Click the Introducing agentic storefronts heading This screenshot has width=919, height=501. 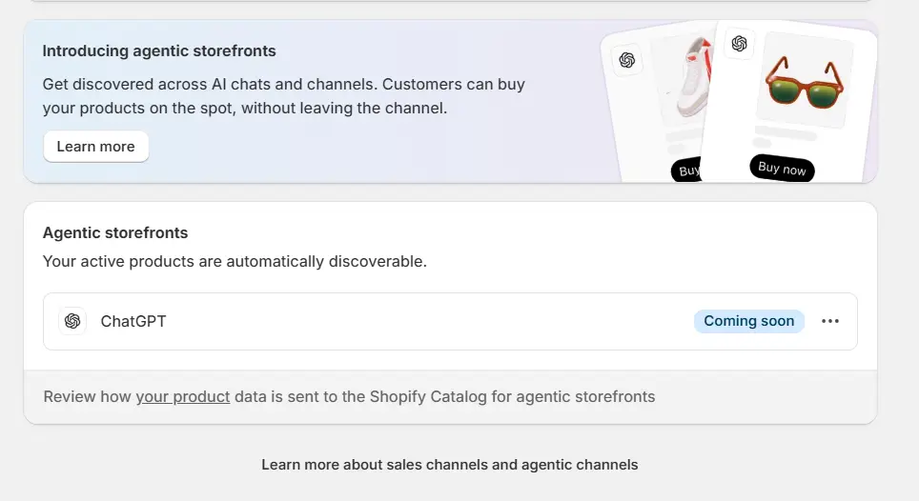coord(159,50)
